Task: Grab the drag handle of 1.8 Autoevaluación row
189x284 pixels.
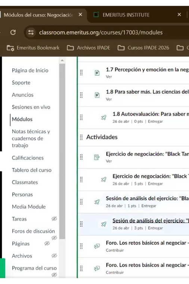Action: coord(81,117)
